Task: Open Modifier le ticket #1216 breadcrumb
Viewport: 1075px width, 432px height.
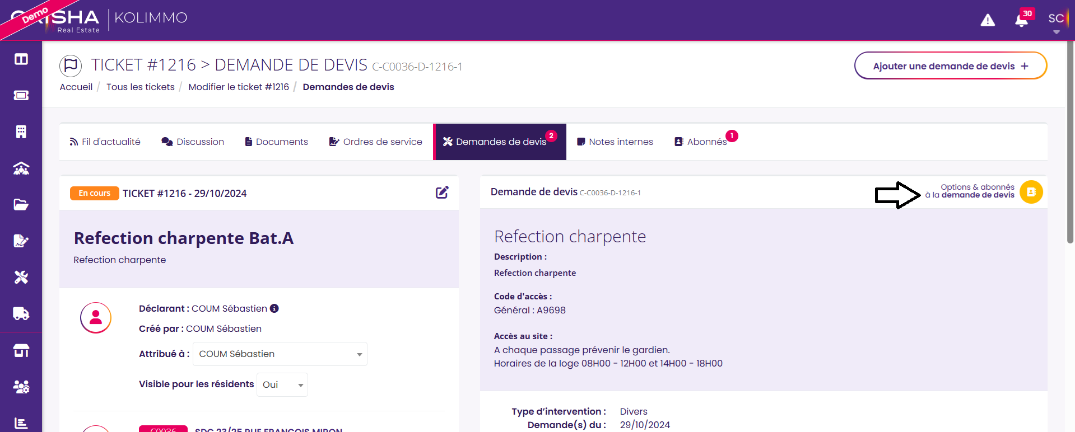Action: click(239, 87)
